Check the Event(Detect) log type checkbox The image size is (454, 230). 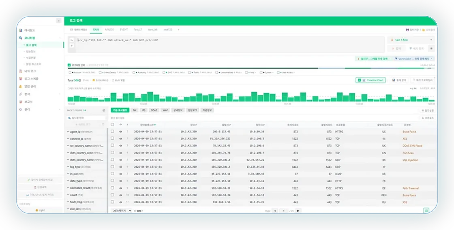(x=100, y=72)
